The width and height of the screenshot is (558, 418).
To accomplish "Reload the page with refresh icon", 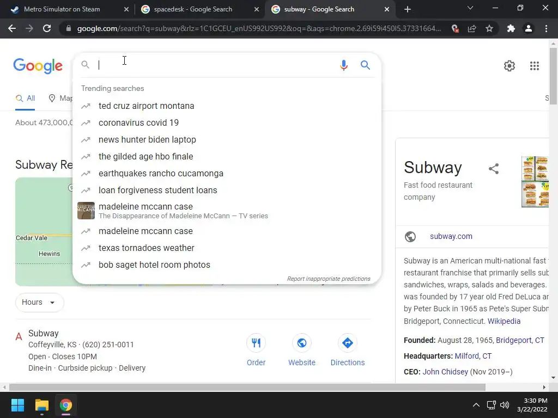I will pyautogui.click(x=47, y=28).
